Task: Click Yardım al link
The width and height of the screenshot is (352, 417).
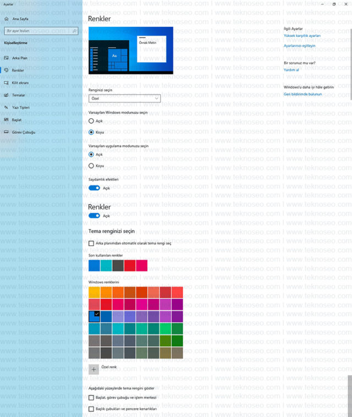Action: (x=291, y=70)
